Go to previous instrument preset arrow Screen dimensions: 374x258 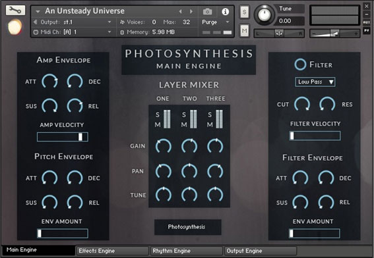pyautogui.click(x=181, y=11)
